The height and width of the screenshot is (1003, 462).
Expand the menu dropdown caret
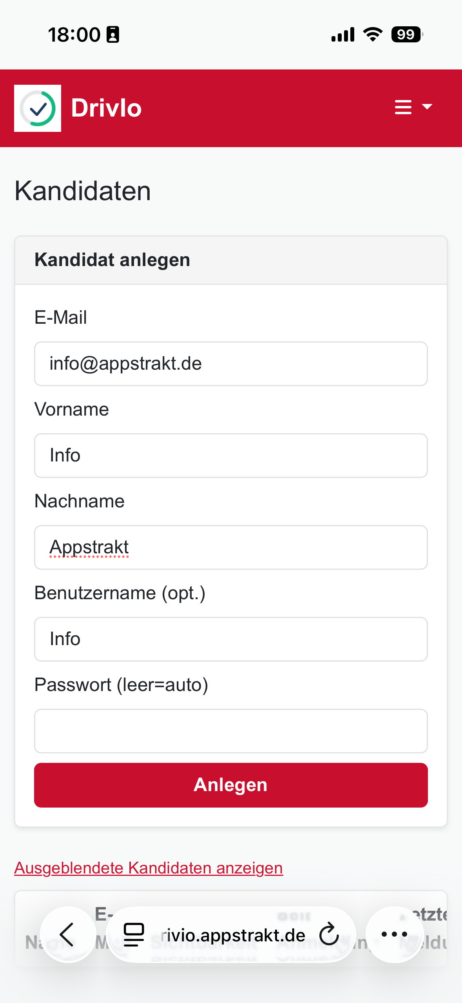(x=427, y=107)
